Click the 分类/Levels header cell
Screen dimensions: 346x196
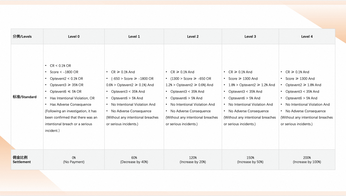click(22, 37)
